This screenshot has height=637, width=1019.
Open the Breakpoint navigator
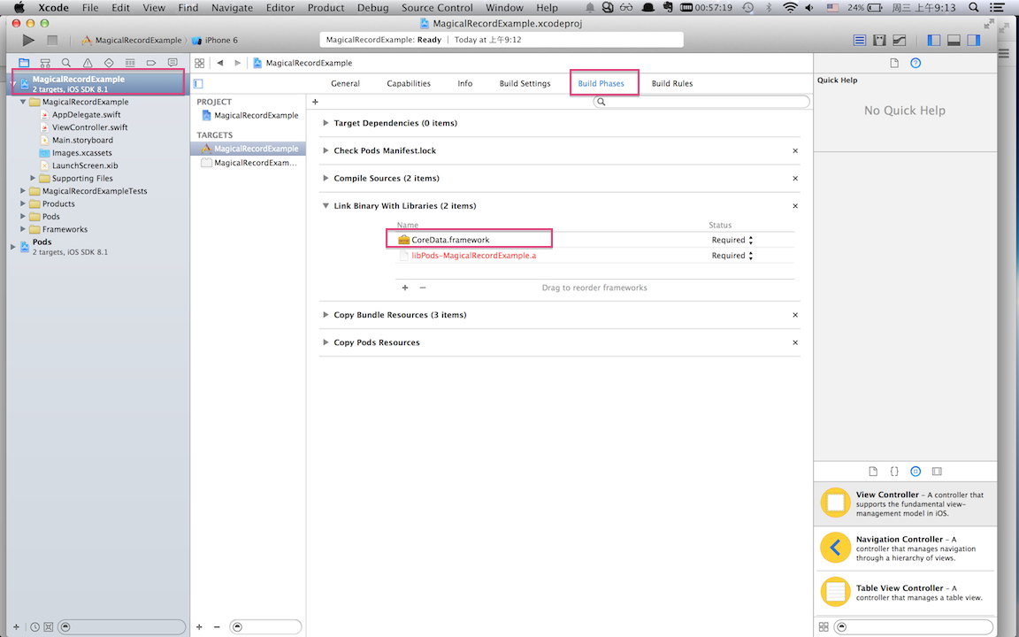pyautogui.click(x=151, y=63)
